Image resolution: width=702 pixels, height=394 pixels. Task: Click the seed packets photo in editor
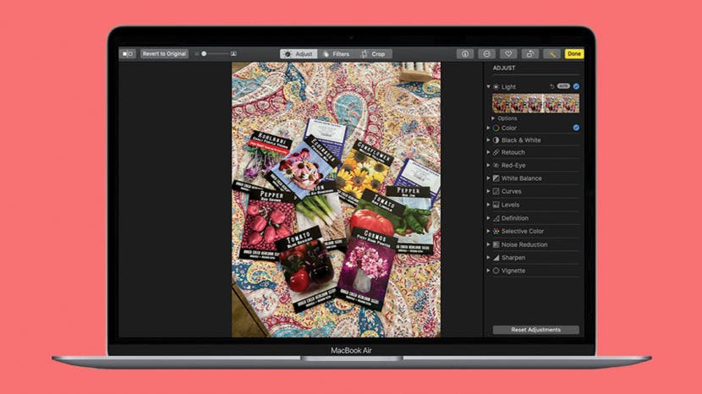(336, 200)
